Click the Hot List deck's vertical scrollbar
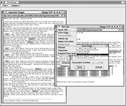The width and height of the screenshot is (127, 106). click(56, 59)
